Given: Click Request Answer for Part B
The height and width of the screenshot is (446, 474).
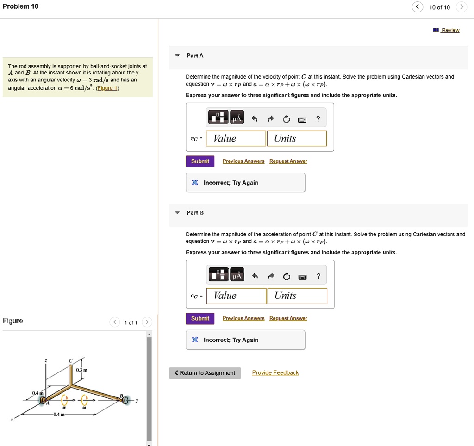Looking at the screenshot, I should [289, 318].
